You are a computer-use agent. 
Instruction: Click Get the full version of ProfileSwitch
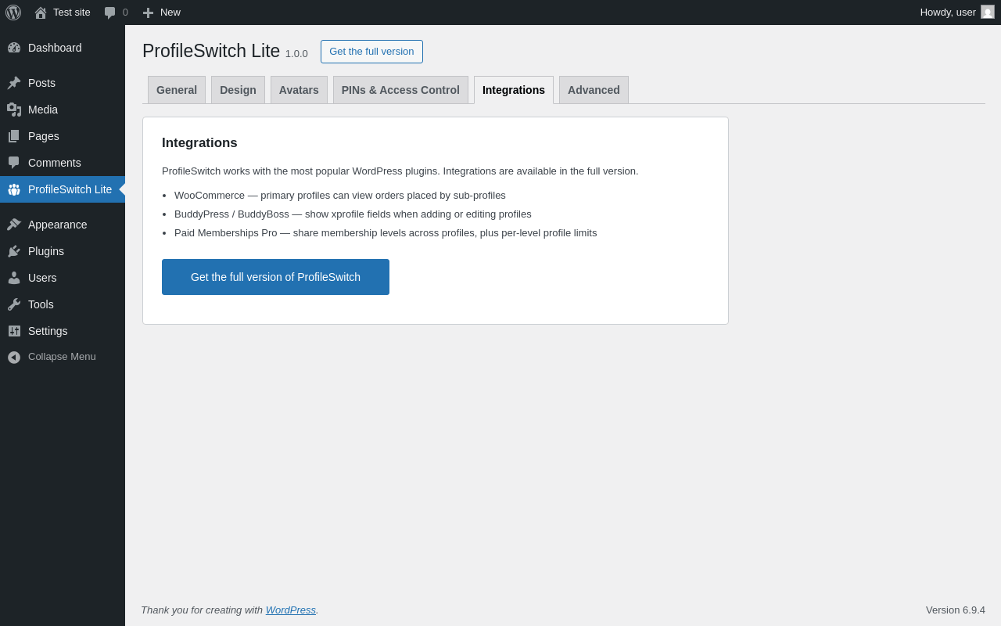click(x=275, y=277)
